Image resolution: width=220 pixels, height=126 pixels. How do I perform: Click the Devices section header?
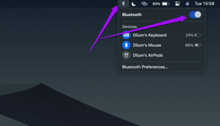click(129, 27)
